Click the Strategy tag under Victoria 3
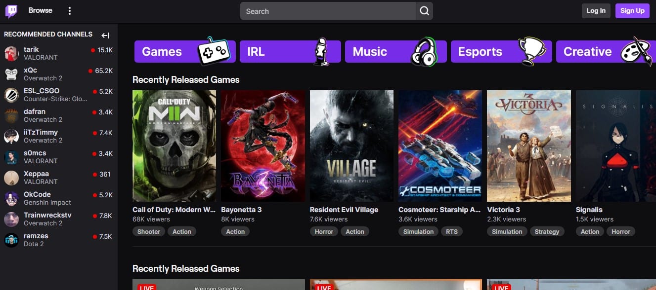656x290 pixels. pyautogui.click(x=547, y=231)
